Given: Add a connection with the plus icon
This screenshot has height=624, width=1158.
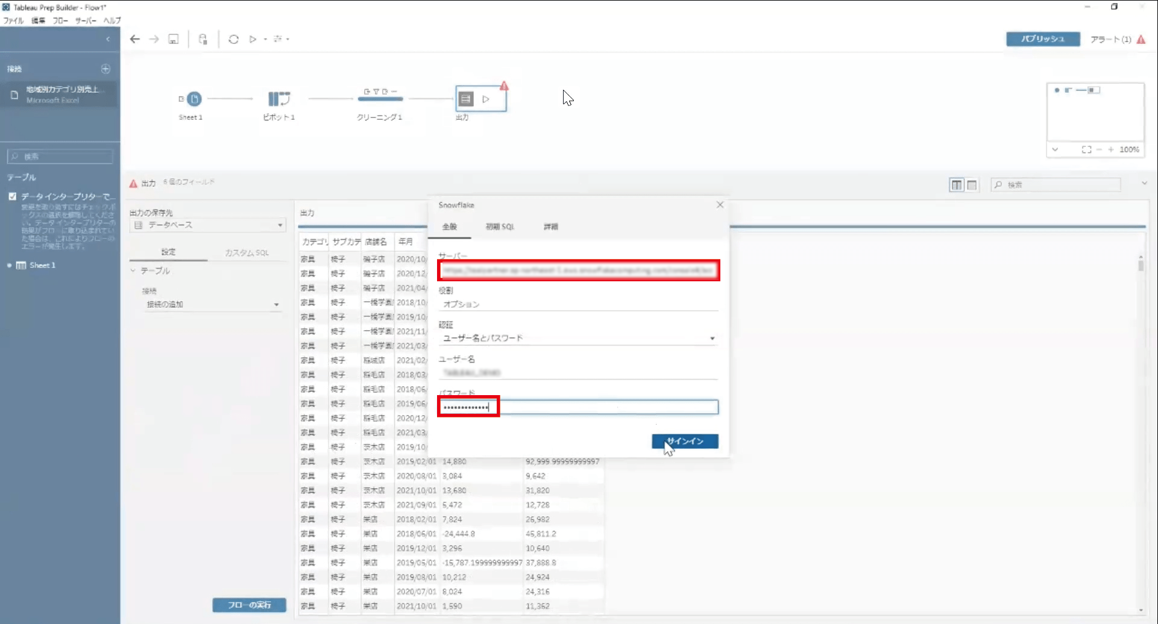Looking at the screenshot, I should (x=106, y=69).
